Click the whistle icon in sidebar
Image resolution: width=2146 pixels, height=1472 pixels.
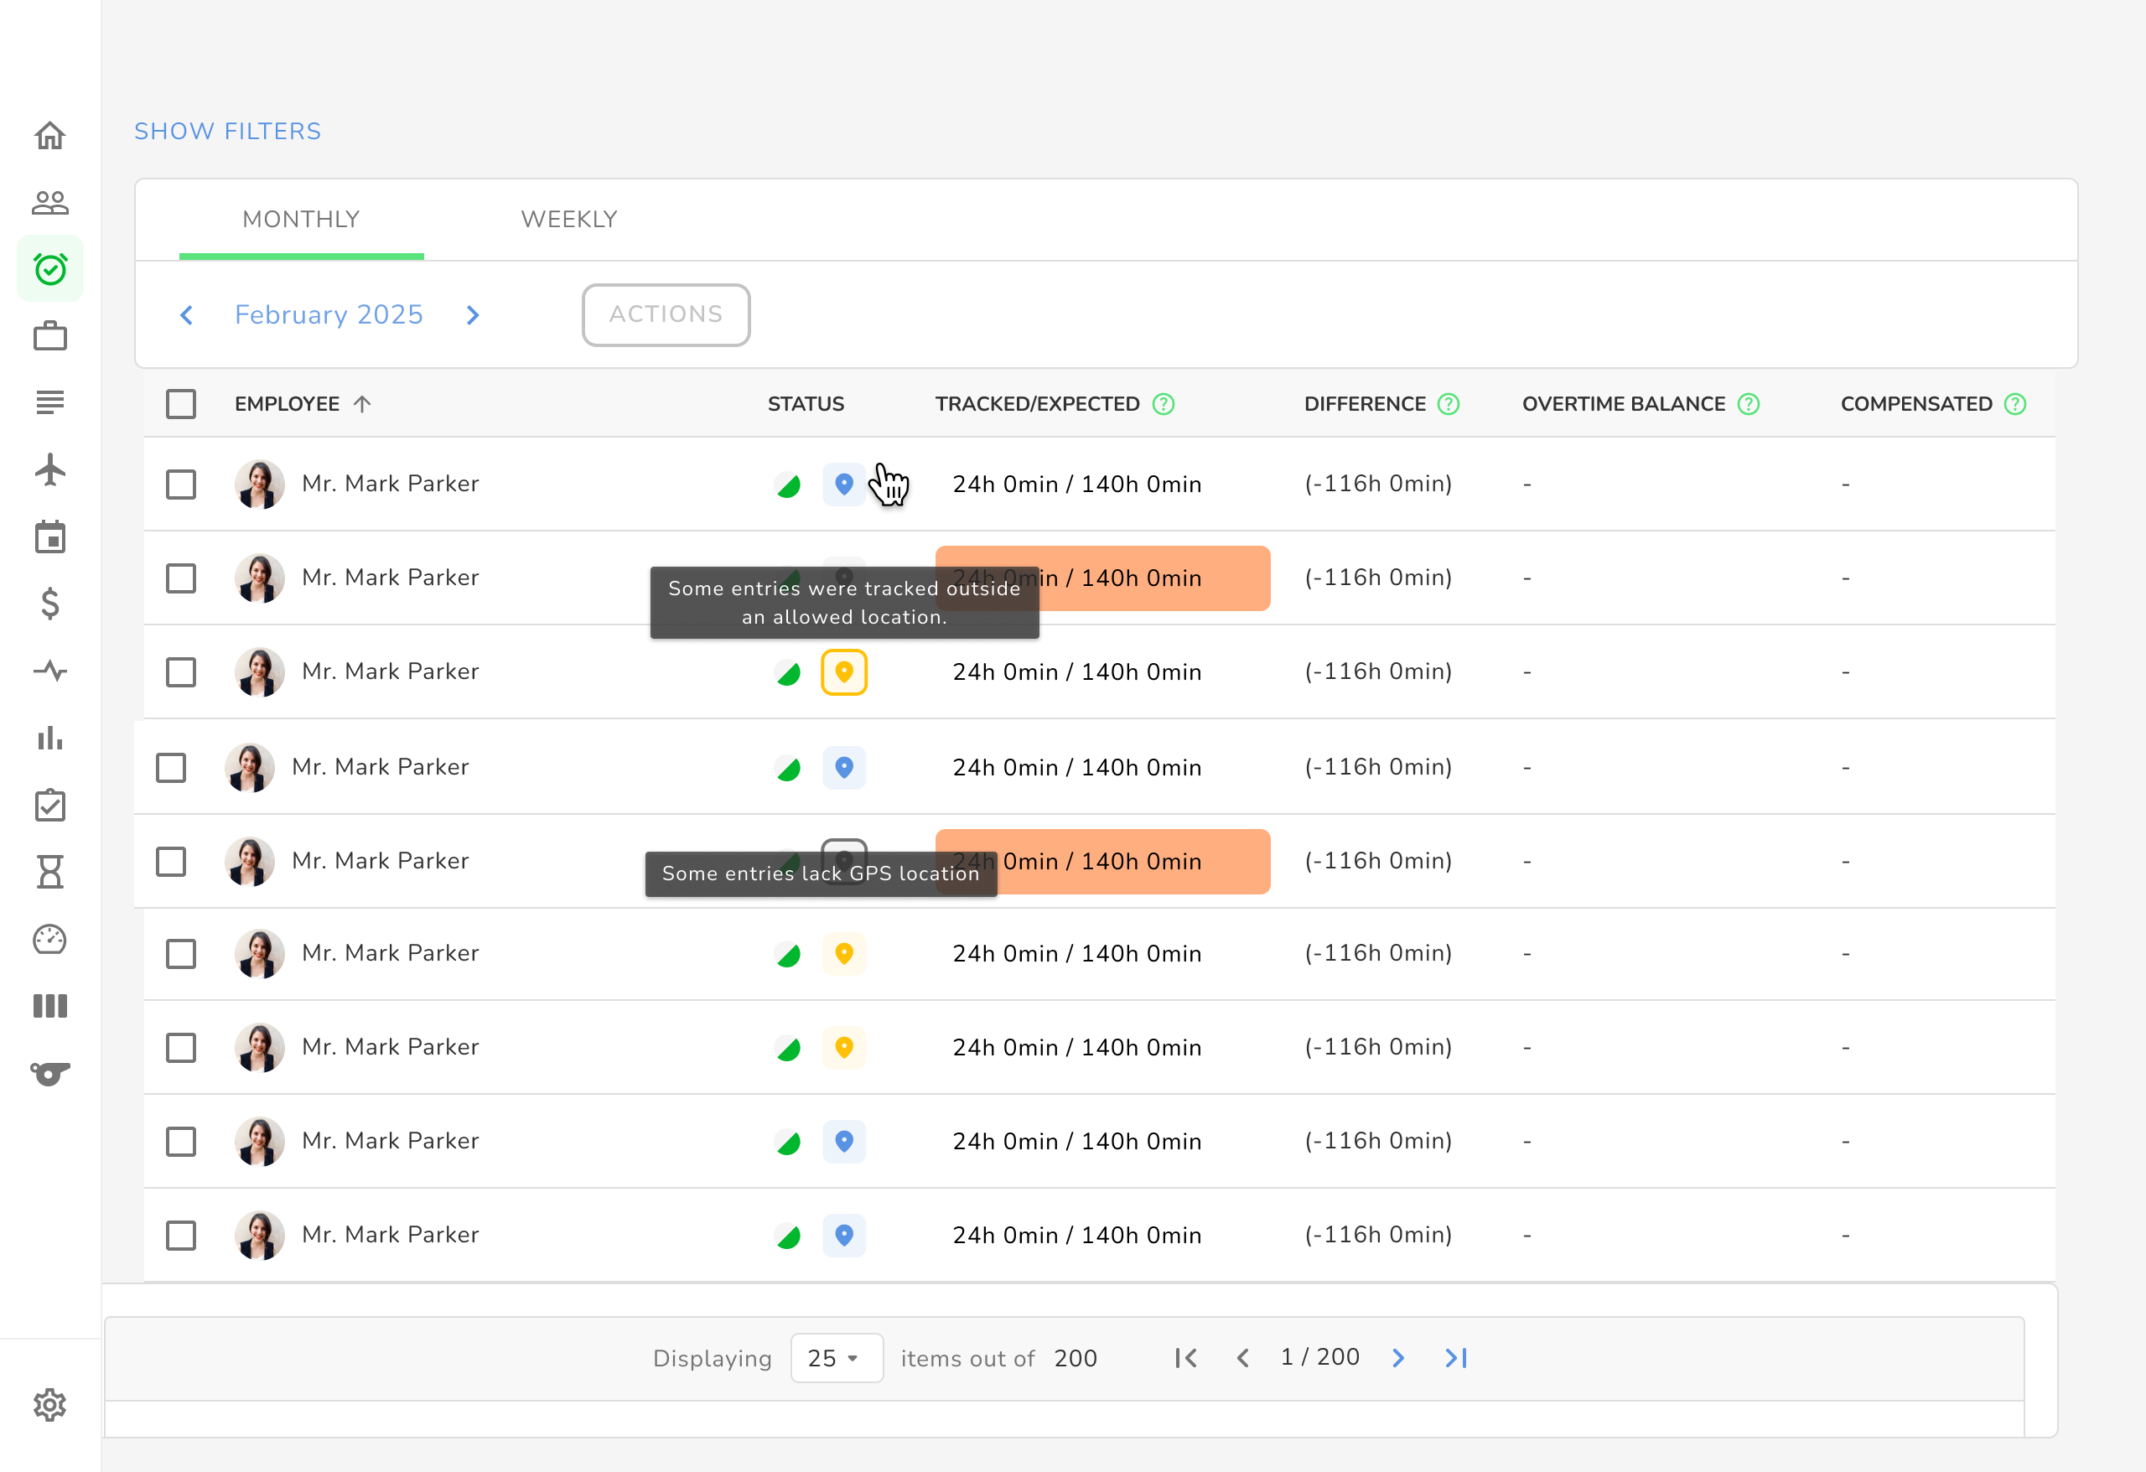pyautogui.click(x=49, y=1073)
